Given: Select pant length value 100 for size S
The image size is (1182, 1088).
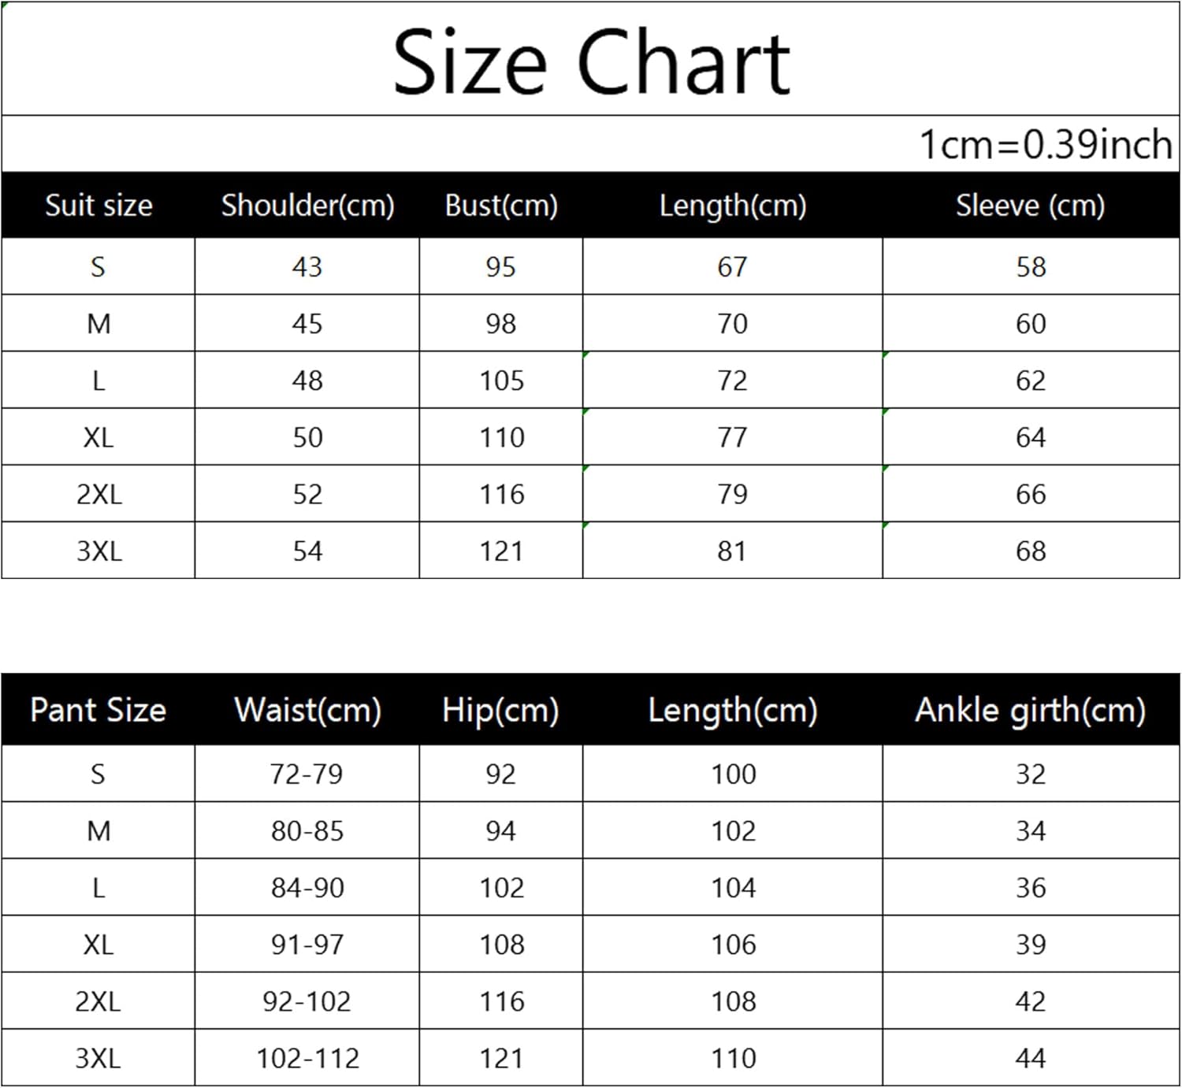Looking at the screenshot, I should tap(733, 774).
